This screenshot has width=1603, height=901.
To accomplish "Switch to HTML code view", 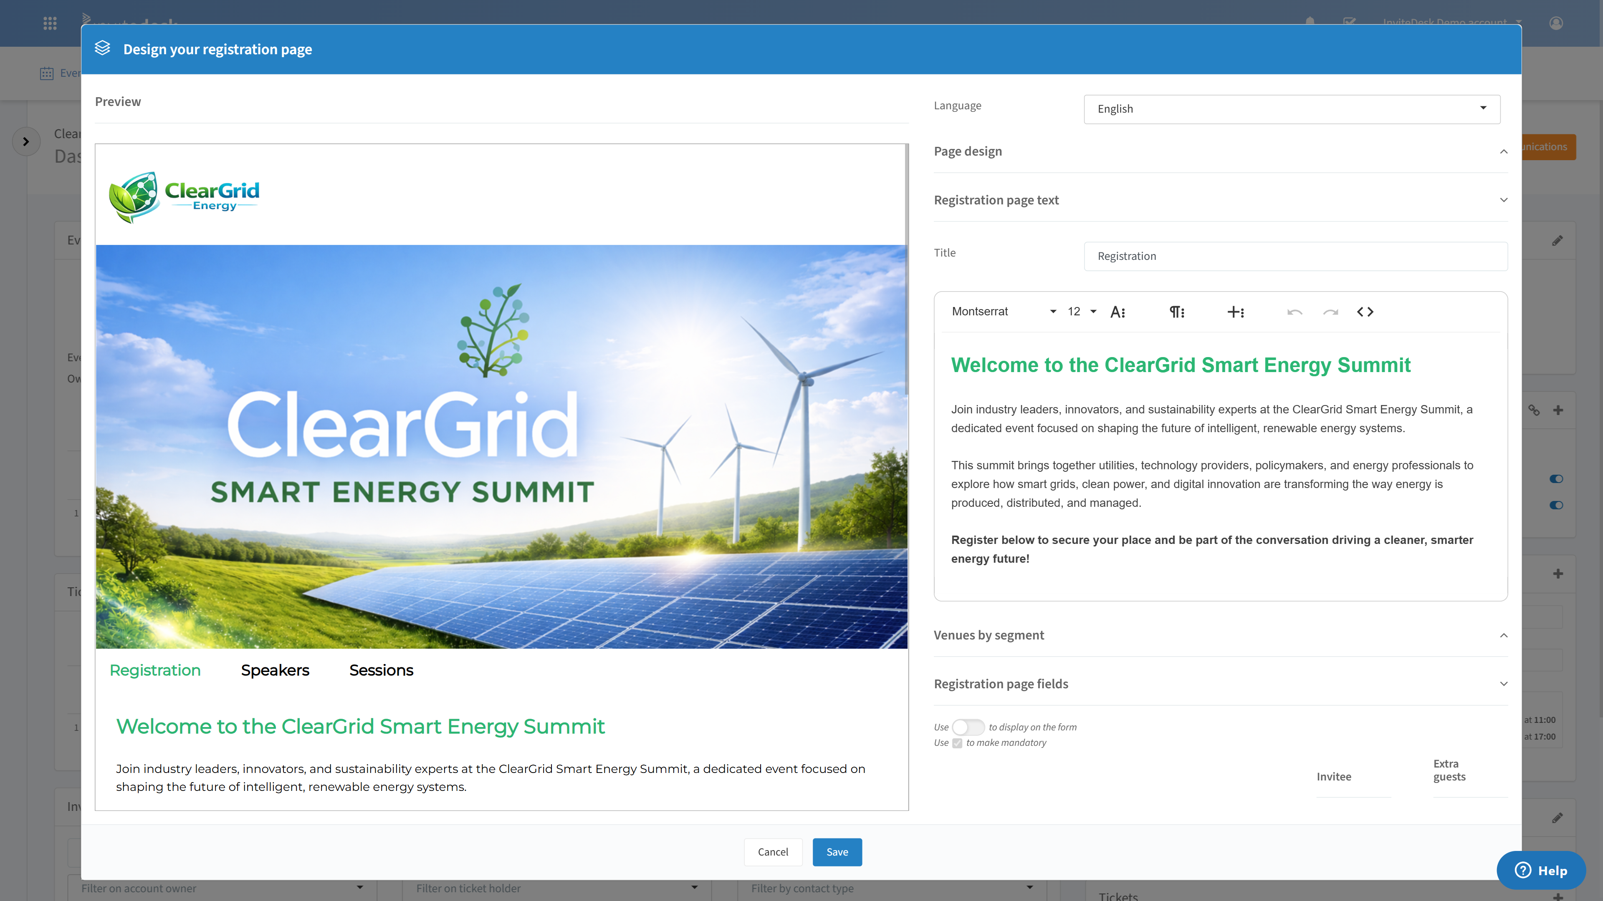I will tap(1365, 312).
